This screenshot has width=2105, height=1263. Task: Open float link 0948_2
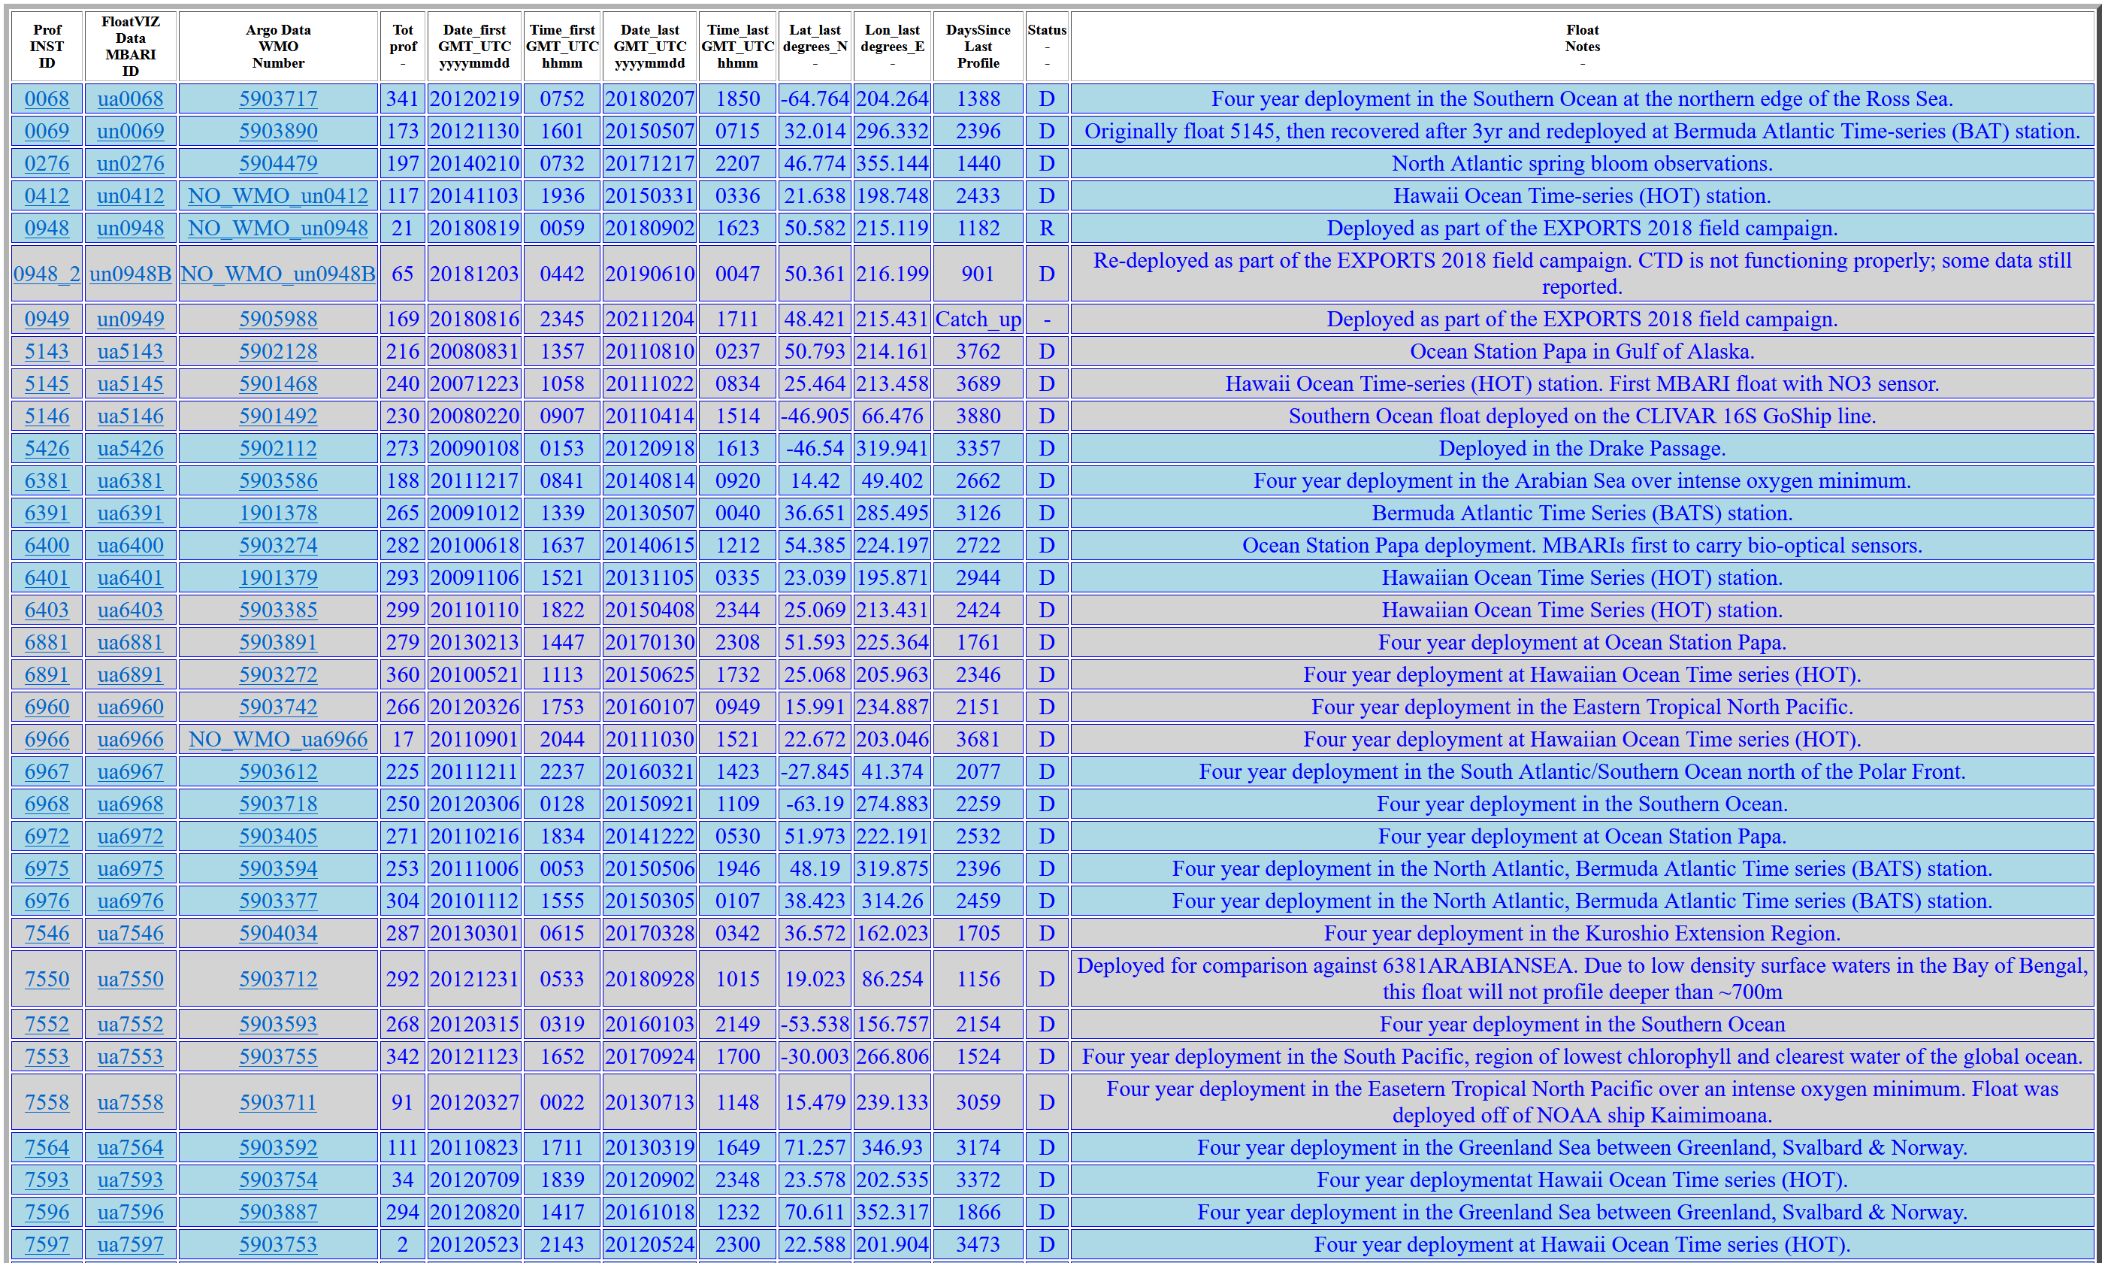point(47,274)
